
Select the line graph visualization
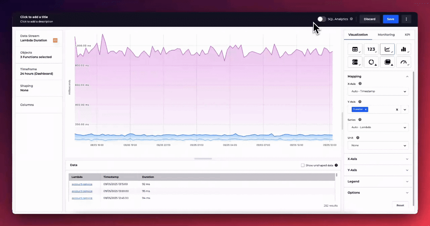pyautogui.click(x=387, y=49)
